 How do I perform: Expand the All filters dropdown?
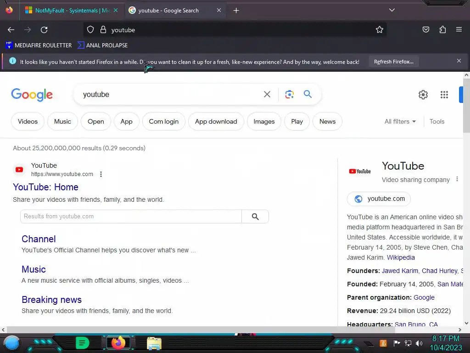(400, 121)
